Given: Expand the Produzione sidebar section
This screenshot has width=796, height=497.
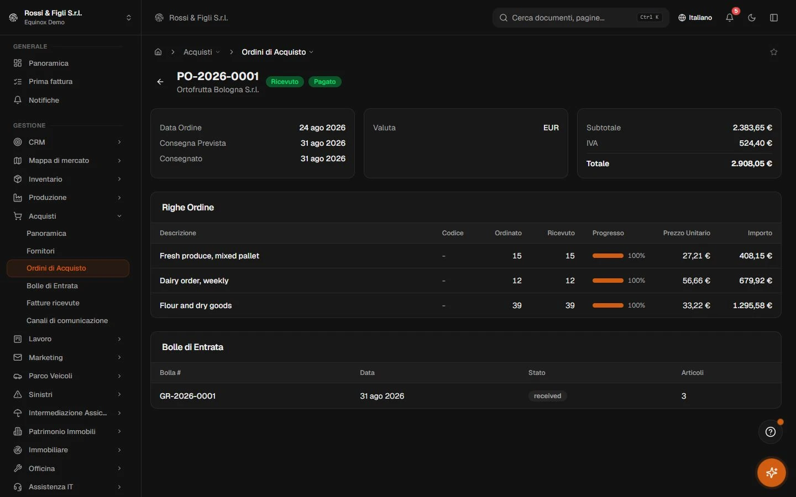Looking at the screenshot, I should (x=68, y=198).
